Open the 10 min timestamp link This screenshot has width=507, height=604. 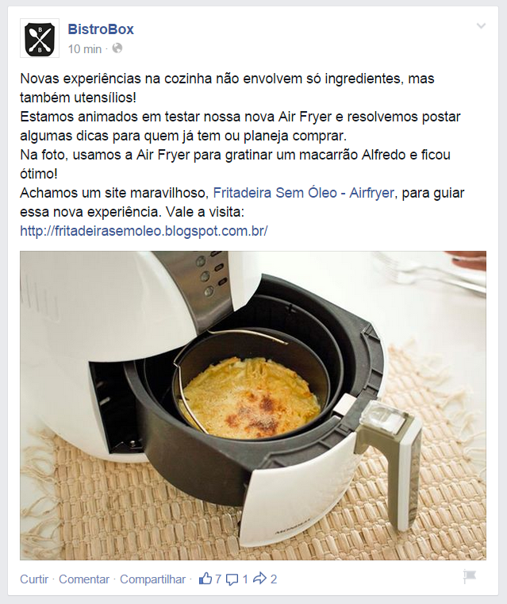pos(85,49)
